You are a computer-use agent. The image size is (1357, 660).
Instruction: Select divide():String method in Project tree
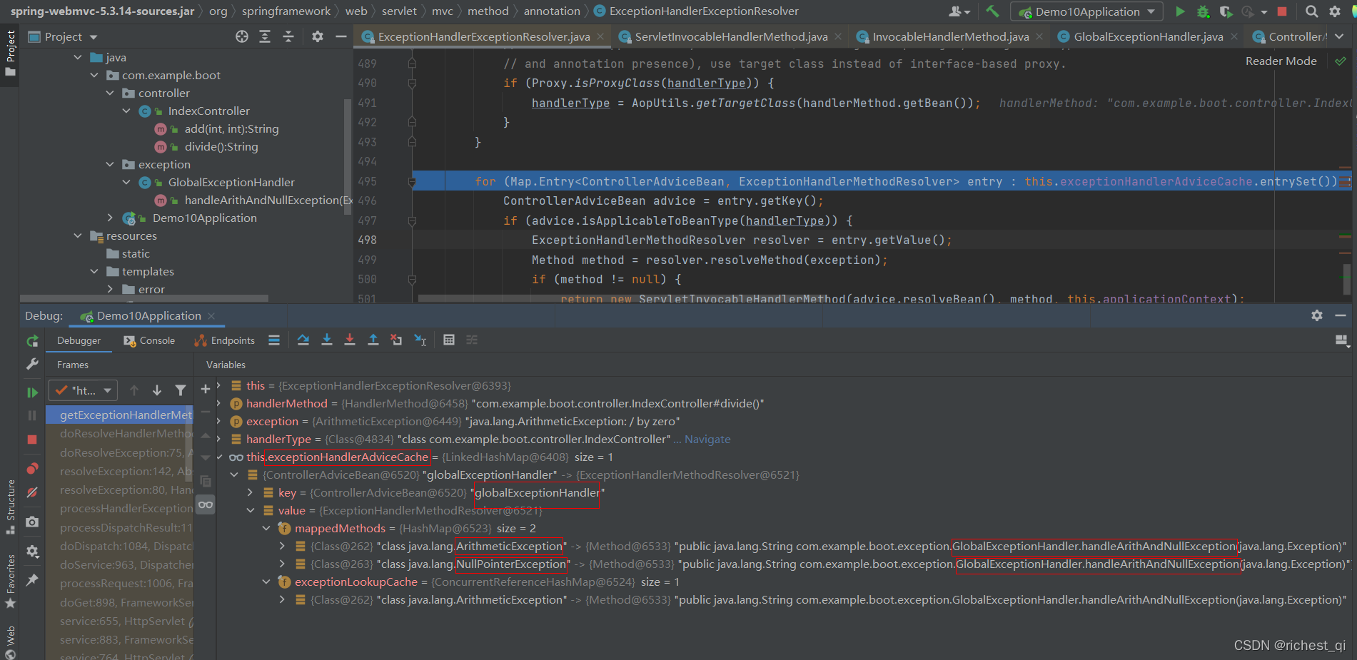221,146
